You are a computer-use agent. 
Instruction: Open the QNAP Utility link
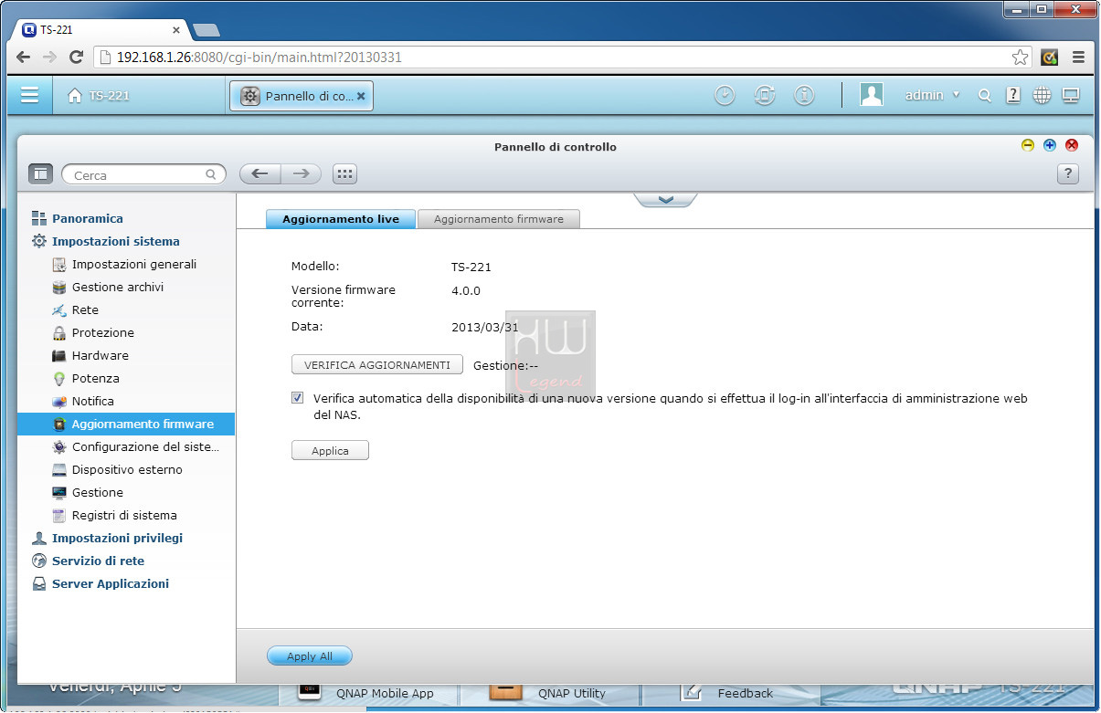[x=571, y=693]
